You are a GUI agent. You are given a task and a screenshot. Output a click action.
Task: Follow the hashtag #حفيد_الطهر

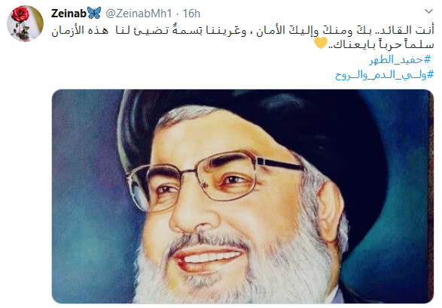[x=401, y=59]
